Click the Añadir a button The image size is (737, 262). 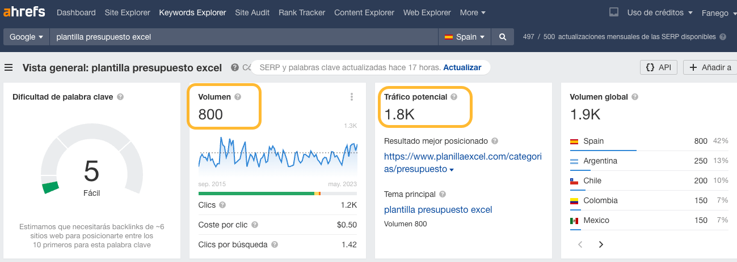pyautogui.click(x=710, y=67)
